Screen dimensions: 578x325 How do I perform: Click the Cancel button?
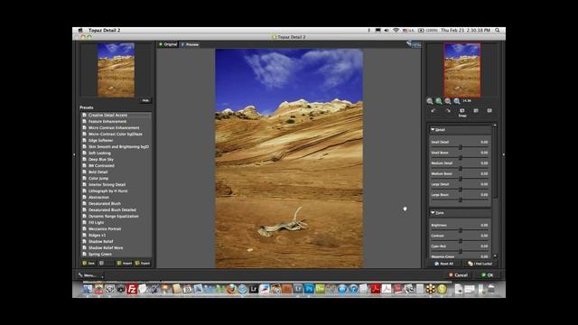458,274
